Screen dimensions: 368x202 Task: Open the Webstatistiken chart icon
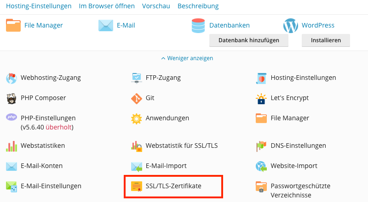coord(11,146)
